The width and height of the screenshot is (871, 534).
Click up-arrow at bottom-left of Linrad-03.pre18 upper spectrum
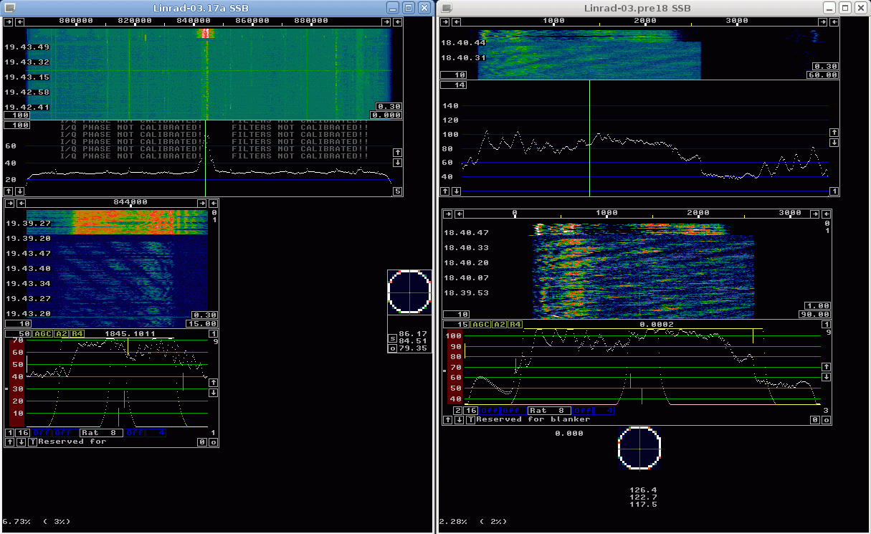point(444,191)
